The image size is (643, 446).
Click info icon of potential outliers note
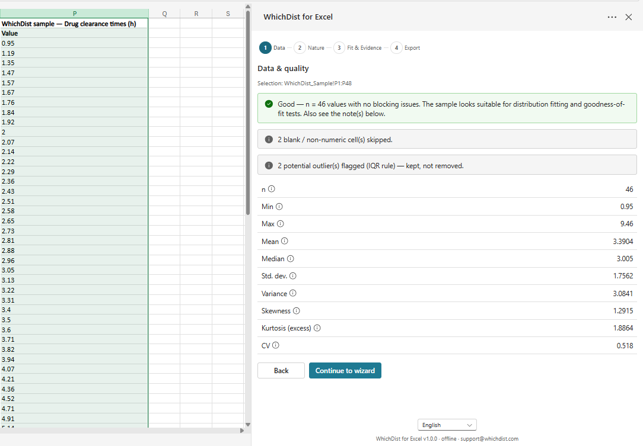pyautogui.click(x=269, y=165)
